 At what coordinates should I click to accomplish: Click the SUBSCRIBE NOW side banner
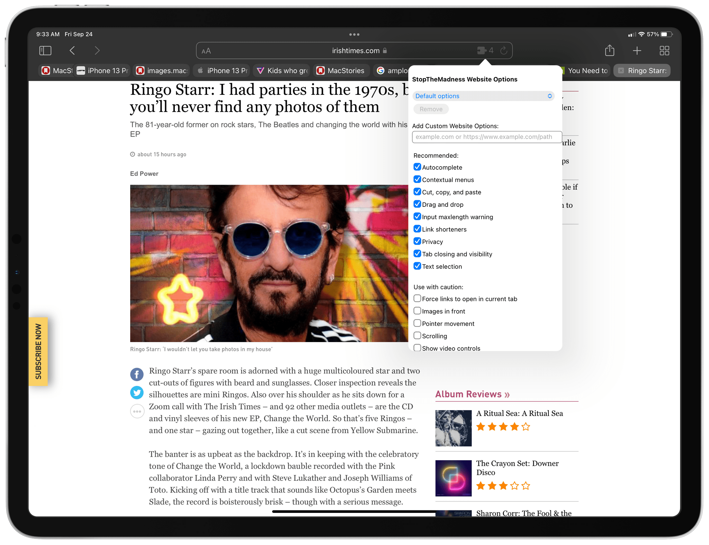point(38,351)
